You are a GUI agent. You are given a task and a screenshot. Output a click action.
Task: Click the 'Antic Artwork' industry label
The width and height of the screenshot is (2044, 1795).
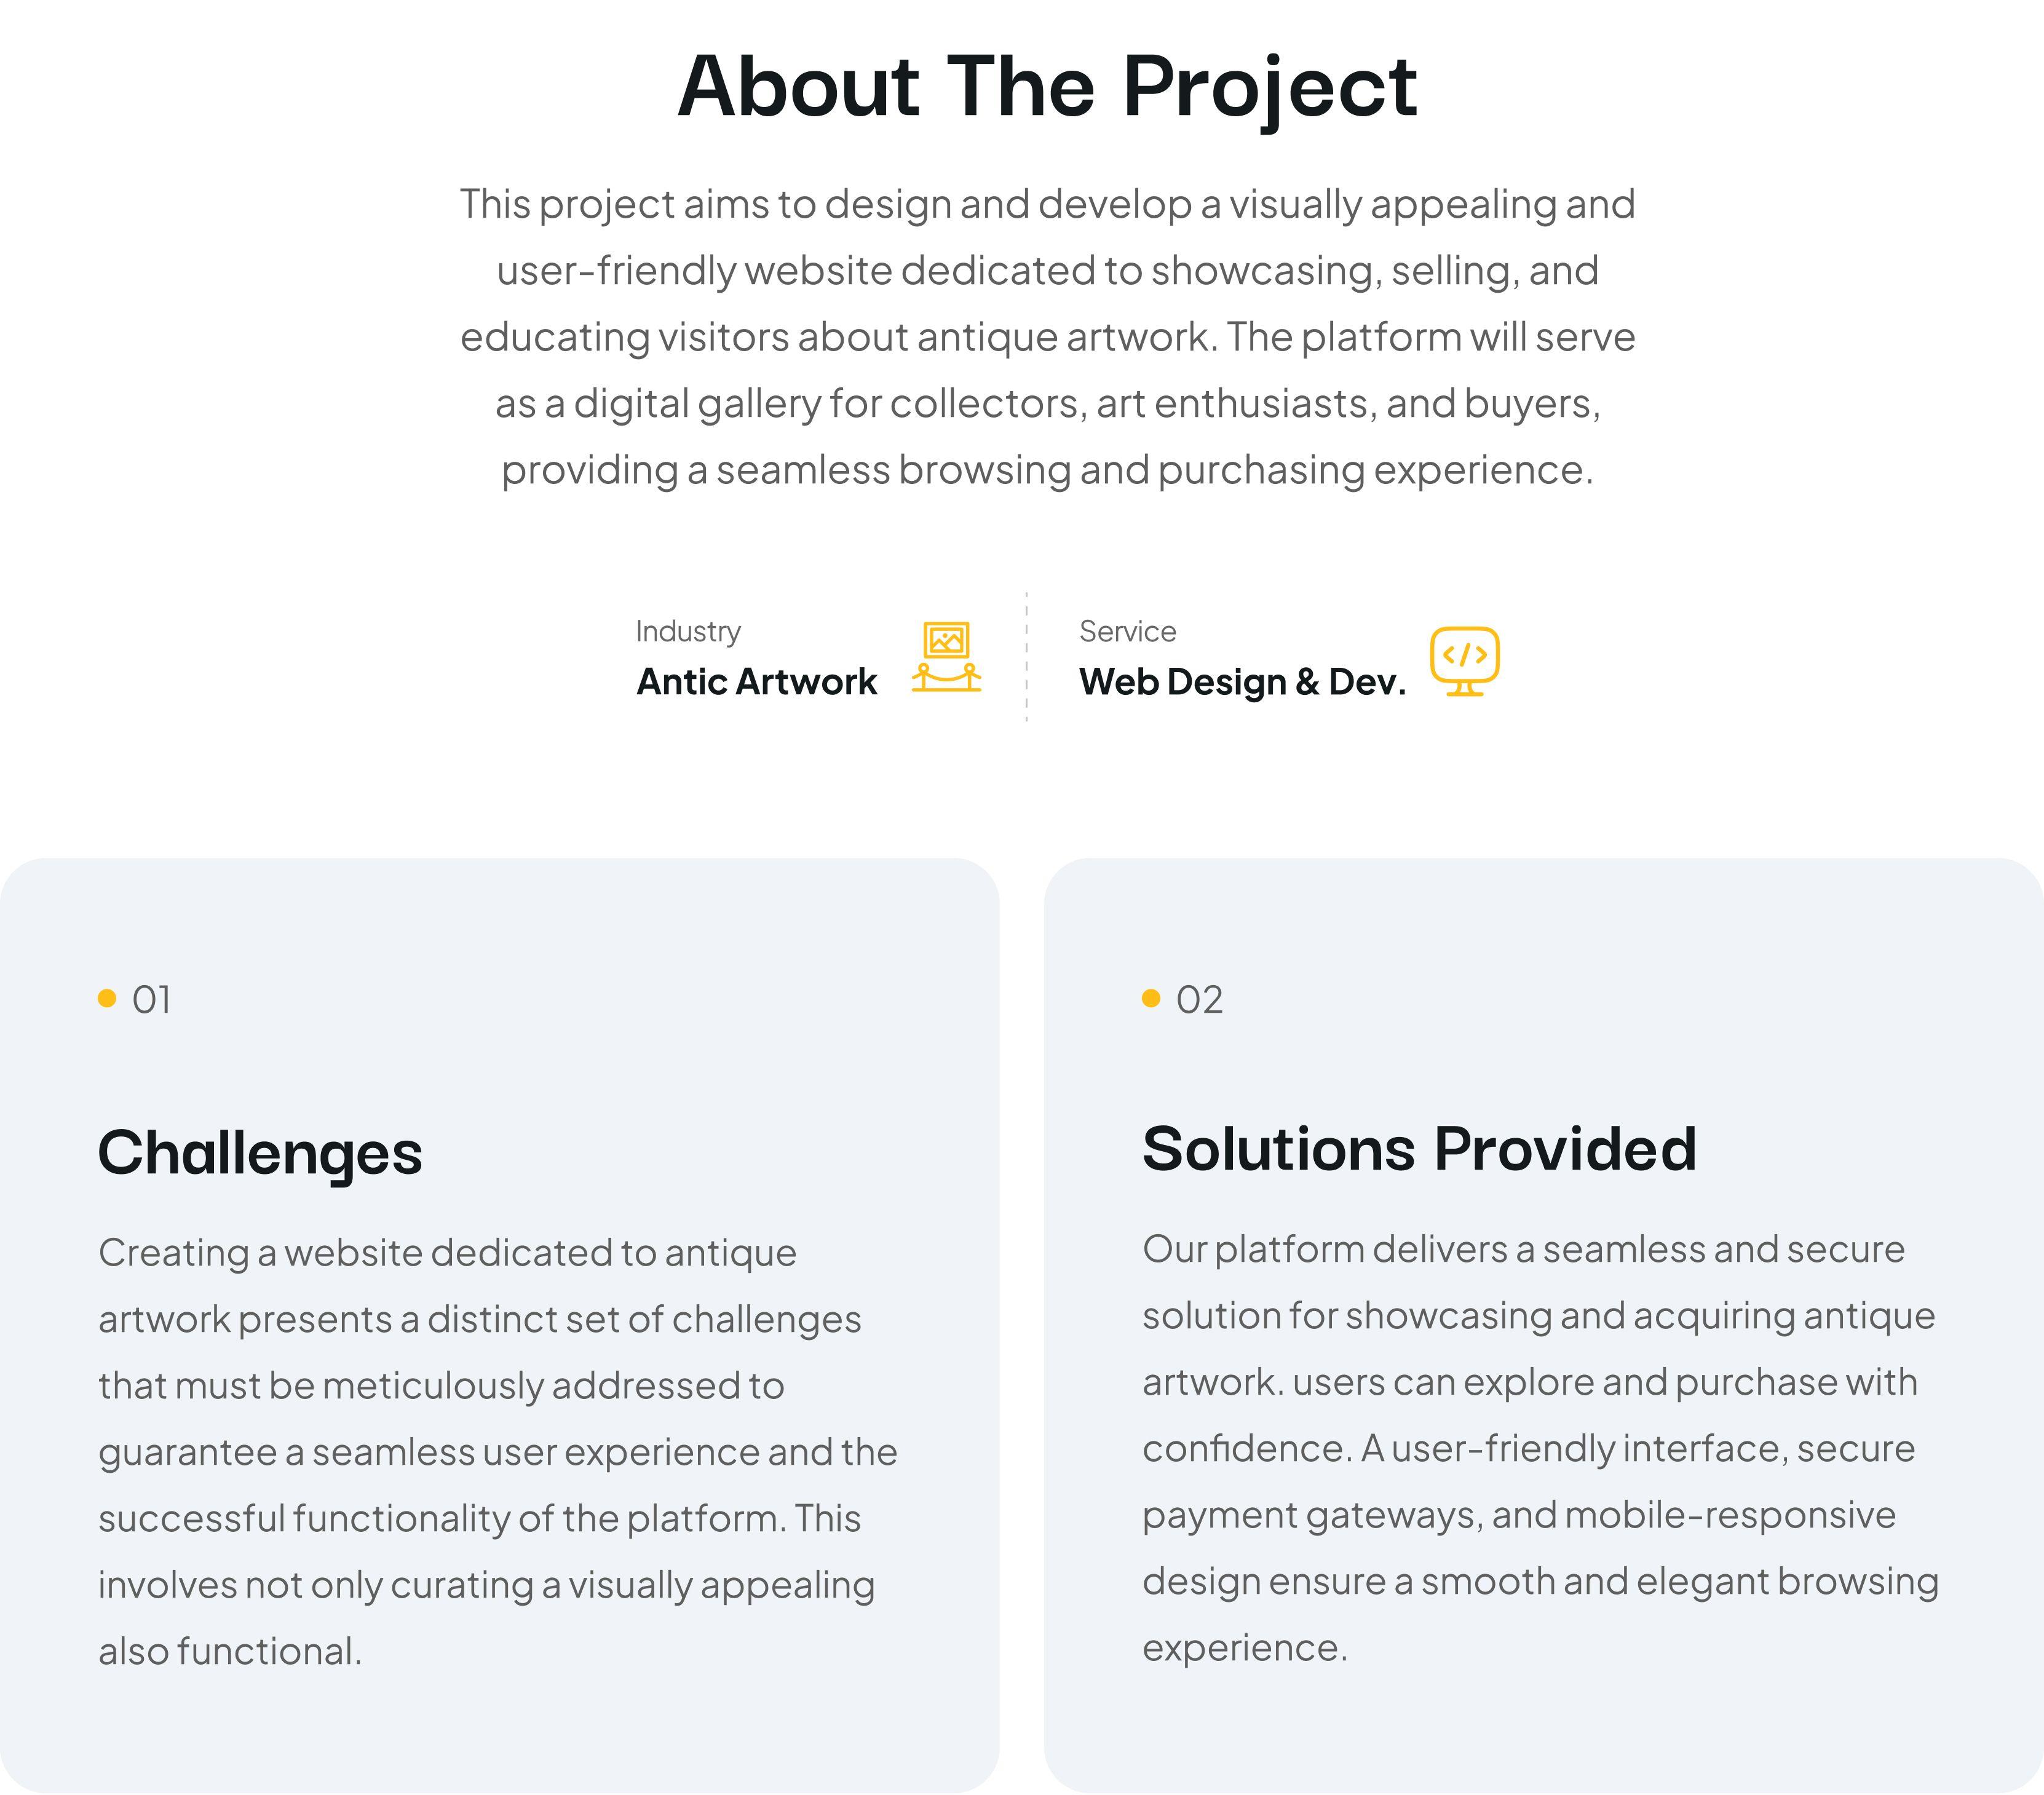coord(756,682)
